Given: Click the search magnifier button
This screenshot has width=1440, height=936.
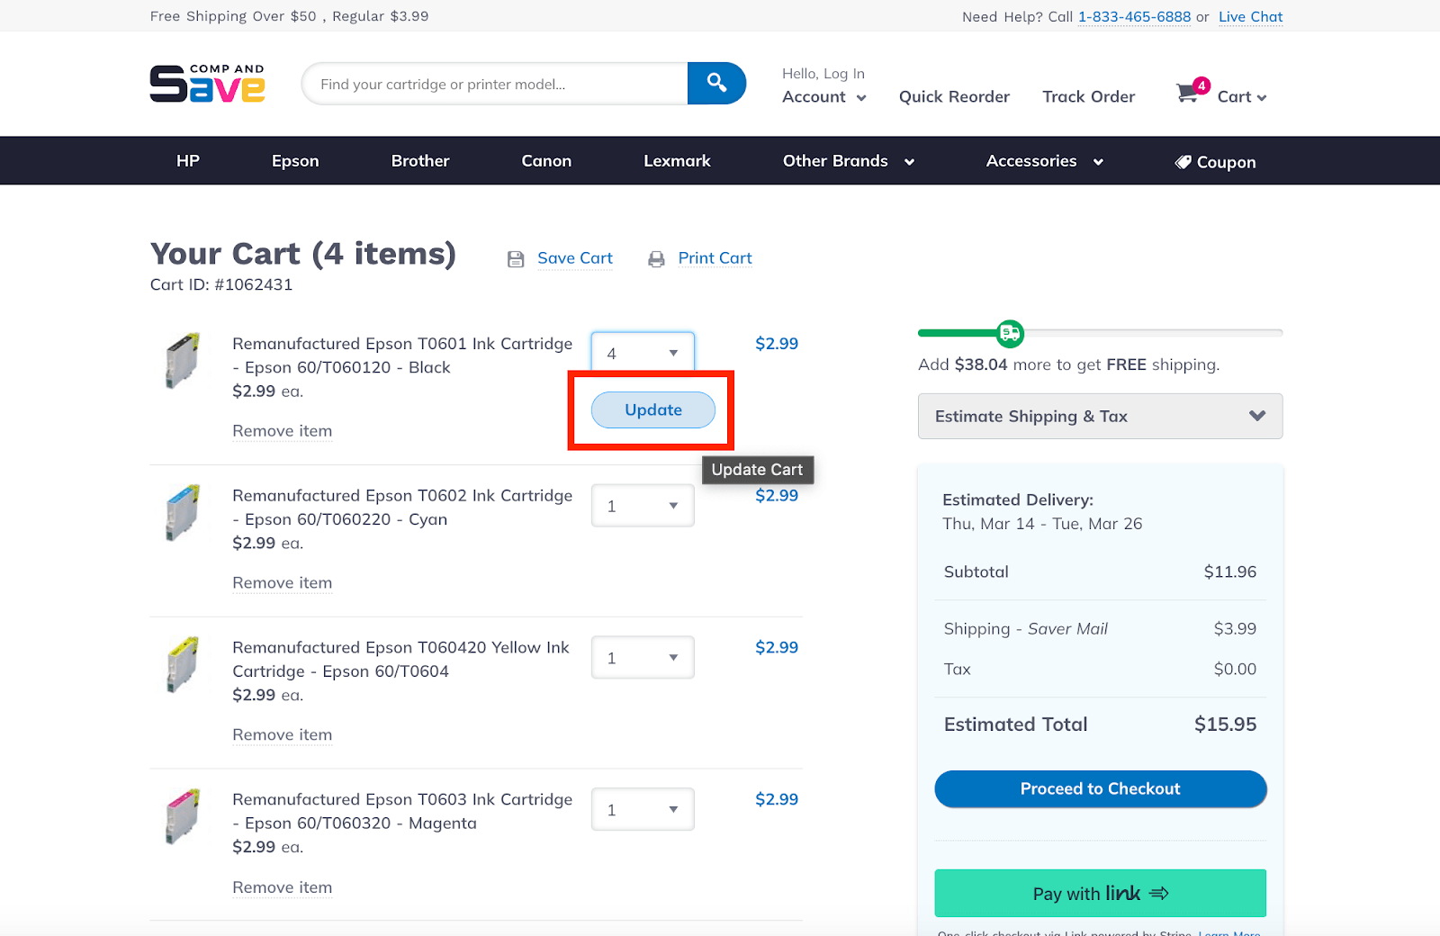Looking at the screenshot, I should click(716, 84).
